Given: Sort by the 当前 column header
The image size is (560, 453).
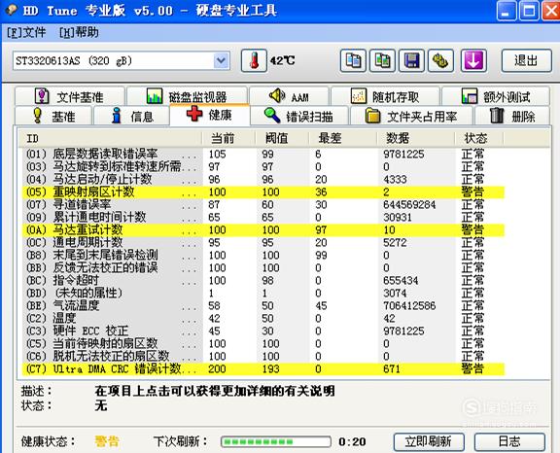Looking at the screenshot, I should coord(228,138).
